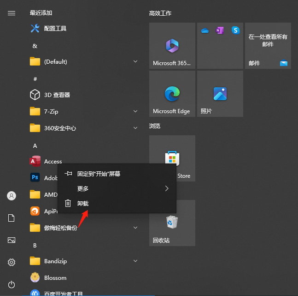
Task: Open Microsoft 365 tile
Action: (172, 46)
